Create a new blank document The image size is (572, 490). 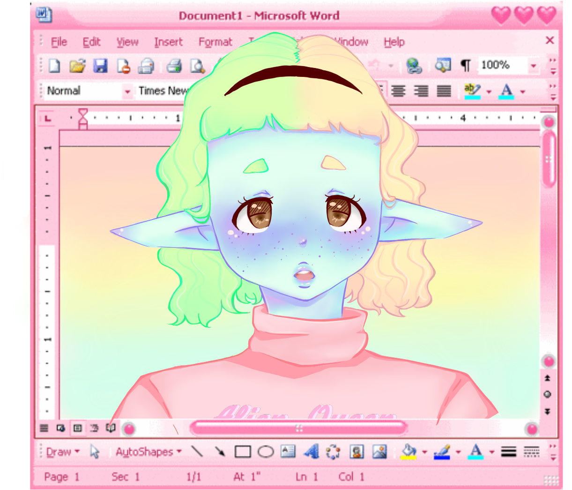[x=54, y=66]
